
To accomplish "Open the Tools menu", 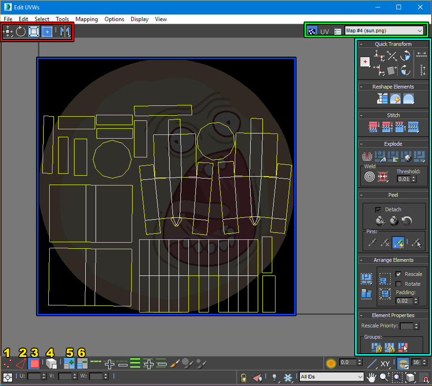I will pyautogui.click(x=62, y=19).
